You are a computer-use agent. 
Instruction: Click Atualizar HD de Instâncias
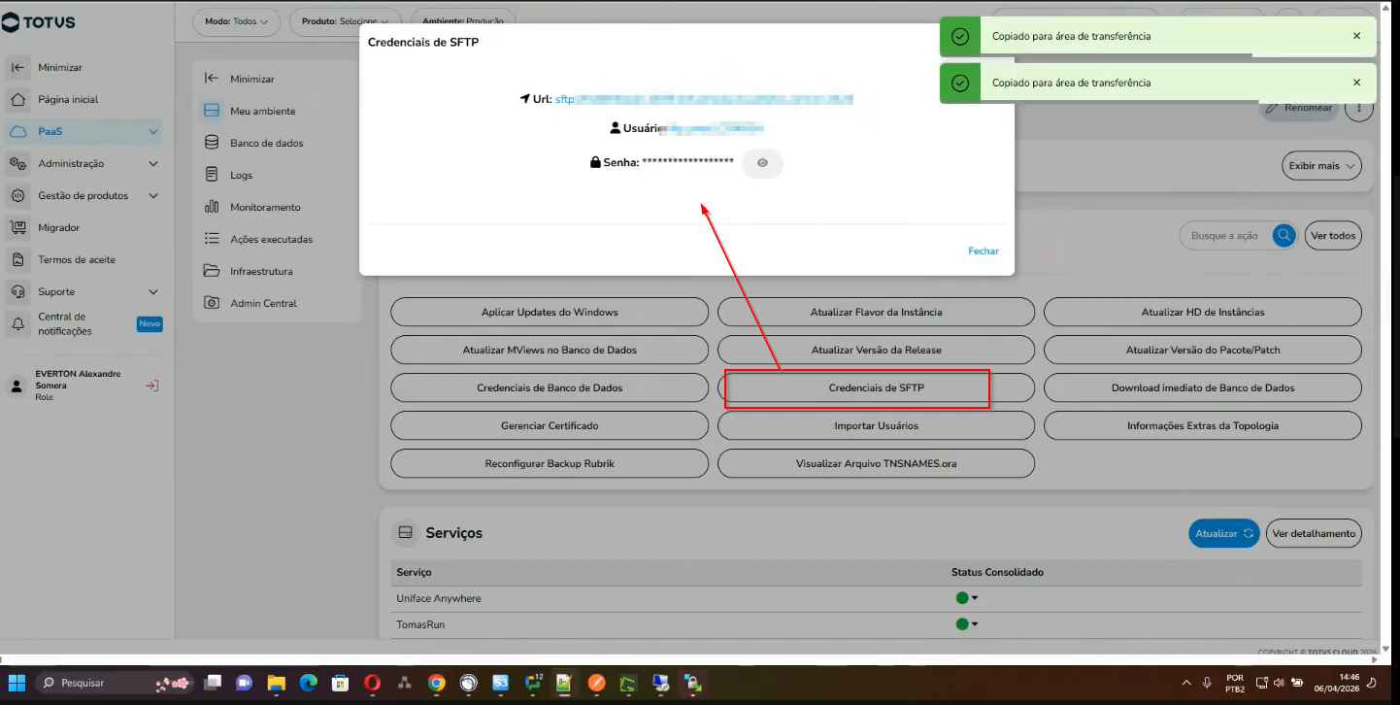pyautogui.click(x=1203, y=312)
